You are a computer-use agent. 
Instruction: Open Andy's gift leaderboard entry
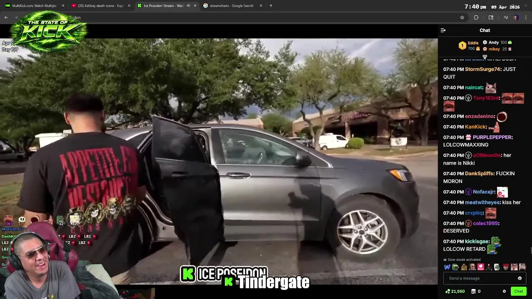(497, 42)
